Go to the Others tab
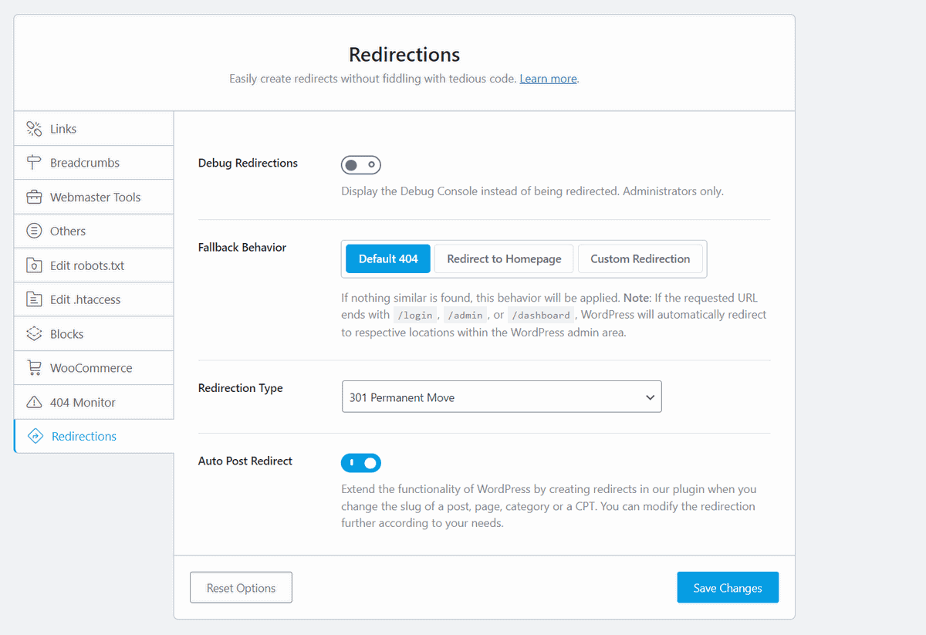This screenshot has height=635, width=926. pyautogui.click(x=93, y=231)
